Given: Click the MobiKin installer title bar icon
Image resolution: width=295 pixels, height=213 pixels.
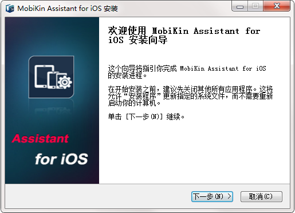Looking at the screenshot, I should pyautogui.click(x=10, y=9).
